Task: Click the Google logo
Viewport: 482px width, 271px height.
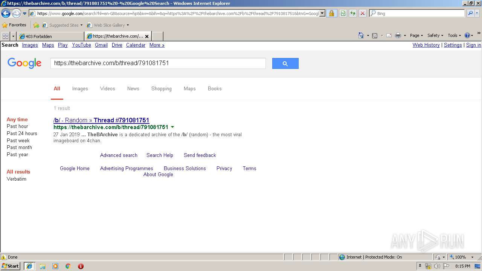Action: (x=24, y=63)
